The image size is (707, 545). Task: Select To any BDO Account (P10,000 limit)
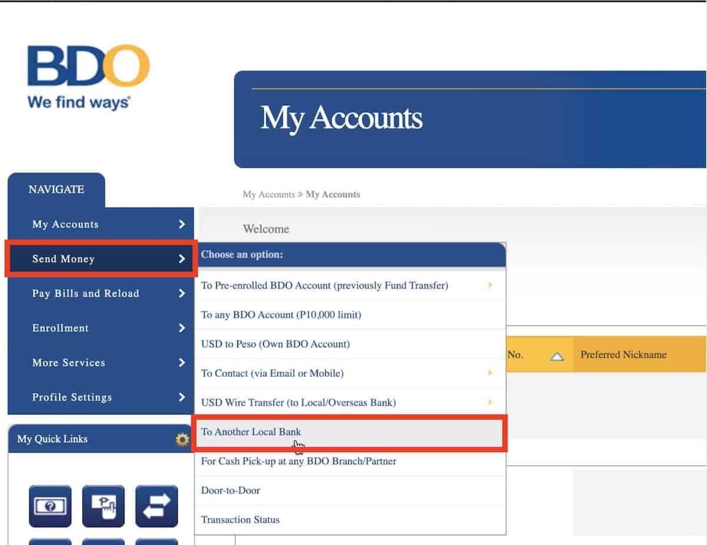pos(350,315)
